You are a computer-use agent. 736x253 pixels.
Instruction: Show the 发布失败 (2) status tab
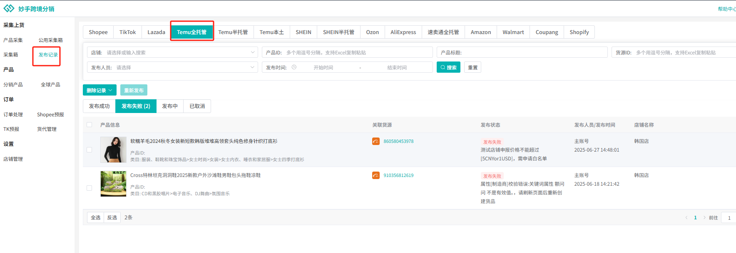[x=136, y=106]
